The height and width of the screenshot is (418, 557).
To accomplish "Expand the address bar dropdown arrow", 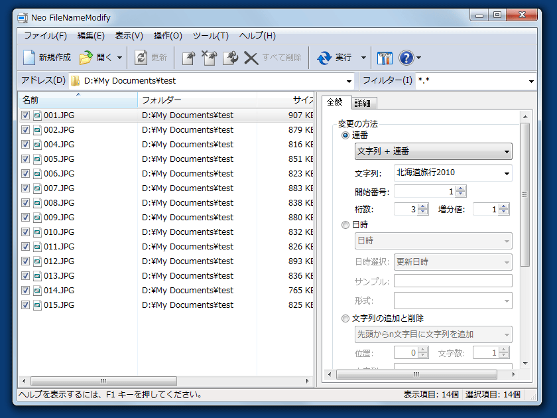I will pos(349,82).
